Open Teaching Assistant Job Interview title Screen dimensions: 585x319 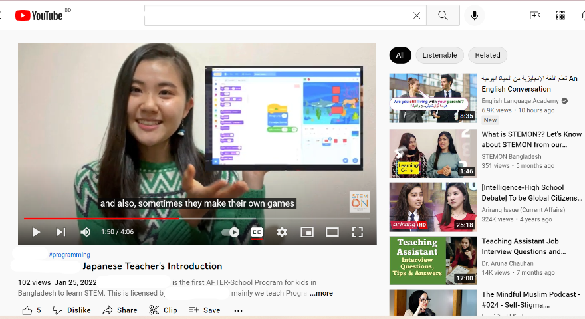point(523,247)
